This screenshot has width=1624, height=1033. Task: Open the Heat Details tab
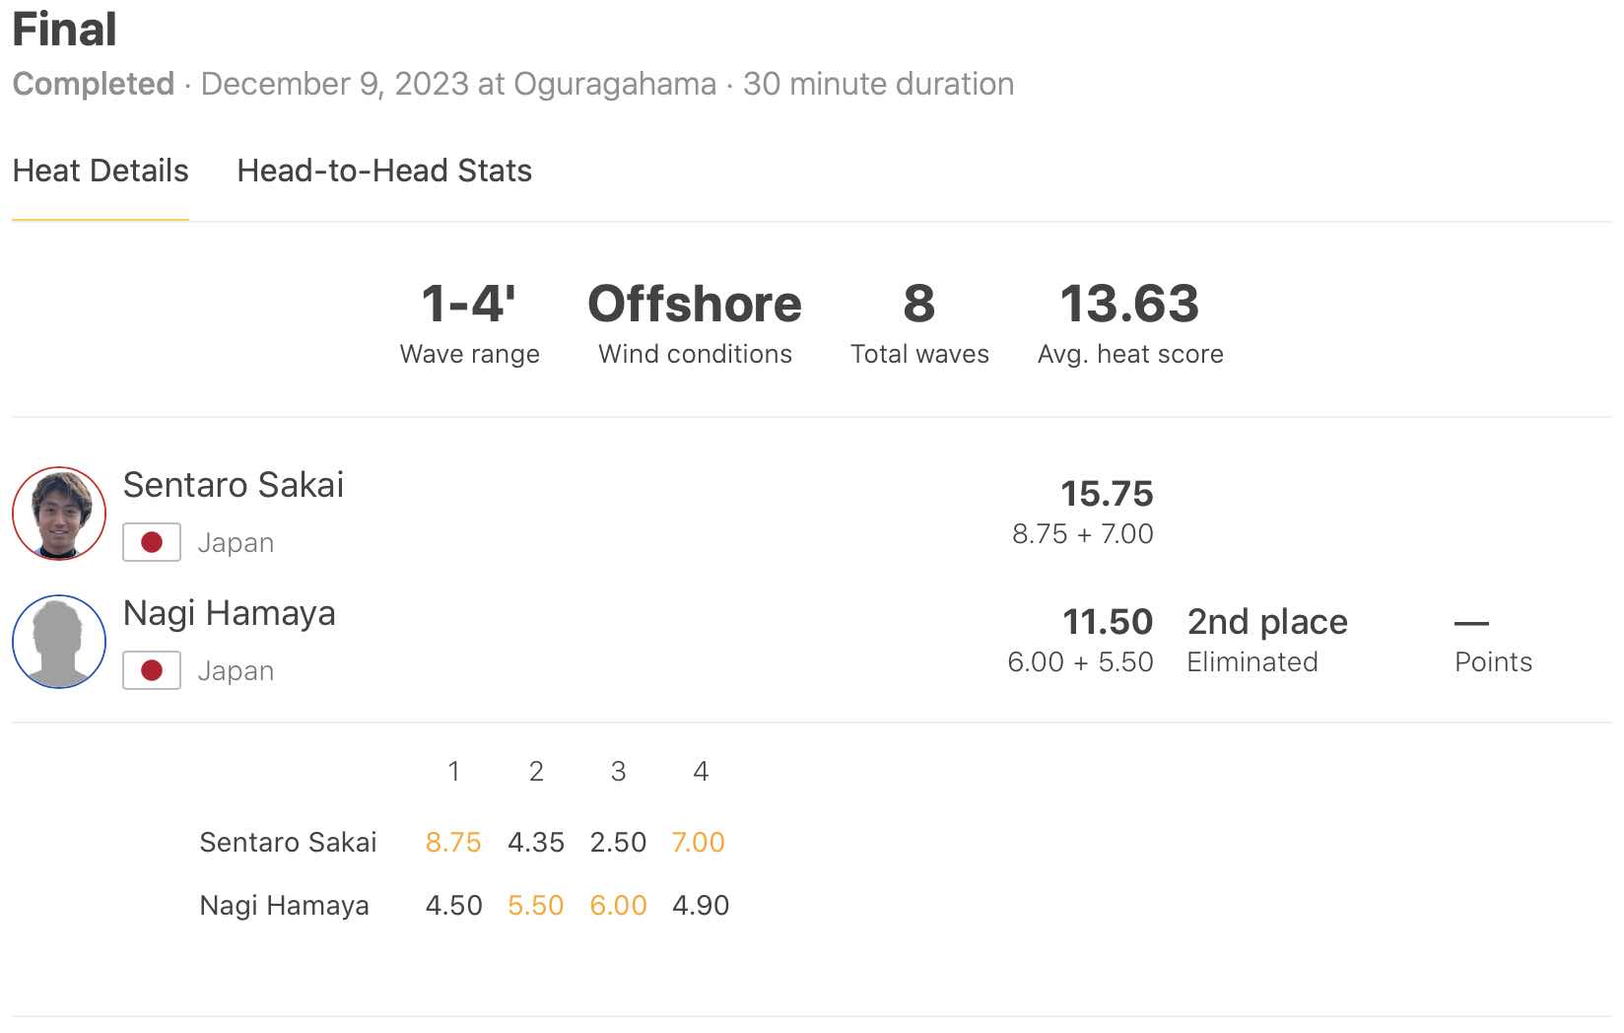pos(101,172)
